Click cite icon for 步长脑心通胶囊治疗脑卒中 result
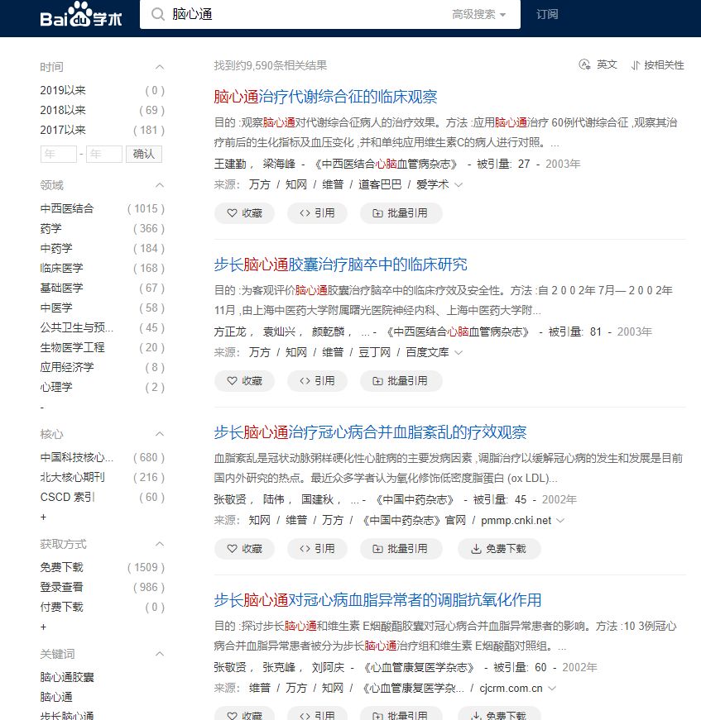Image resolution: width=701 pixels, height=720 pixels. 305,380
